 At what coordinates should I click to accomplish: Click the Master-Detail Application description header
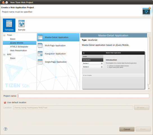114,35
